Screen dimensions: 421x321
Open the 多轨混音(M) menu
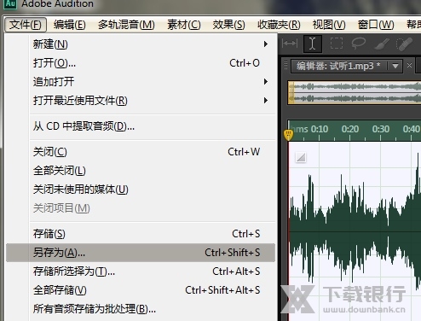(x=126, y=25)
